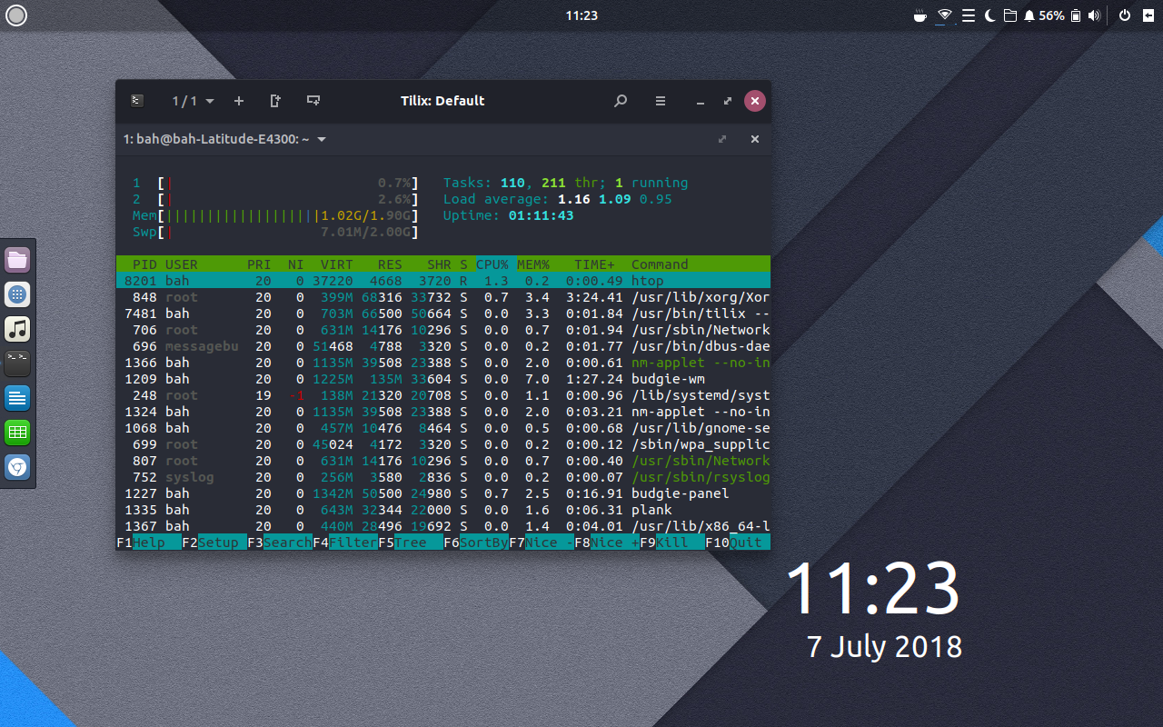Screen dimensions: 1163x727
Task: Open the Budgie menu circle button
Action: (x=16, y=15)
